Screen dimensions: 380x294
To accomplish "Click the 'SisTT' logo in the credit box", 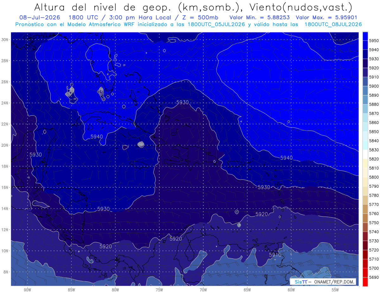I will (301, 282).
